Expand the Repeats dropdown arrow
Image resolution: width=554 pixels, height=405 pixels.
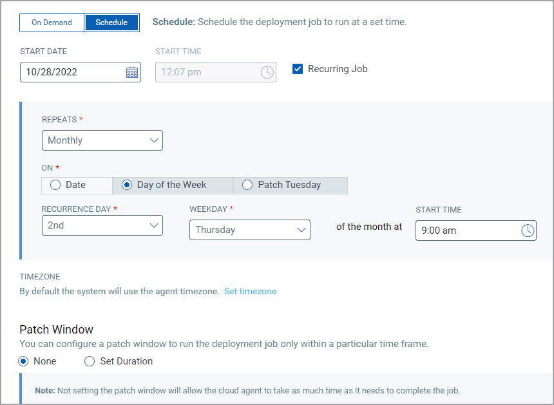click(154, 140)
